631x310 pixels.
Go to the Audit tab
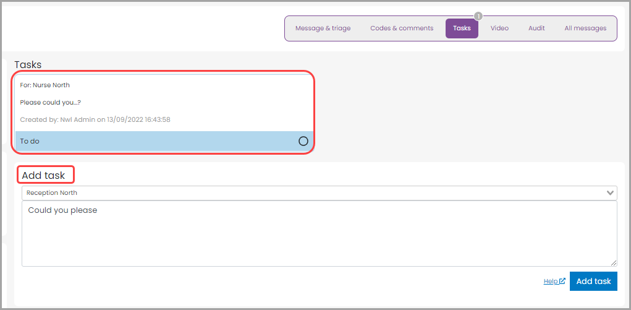(x=536, y=28)
